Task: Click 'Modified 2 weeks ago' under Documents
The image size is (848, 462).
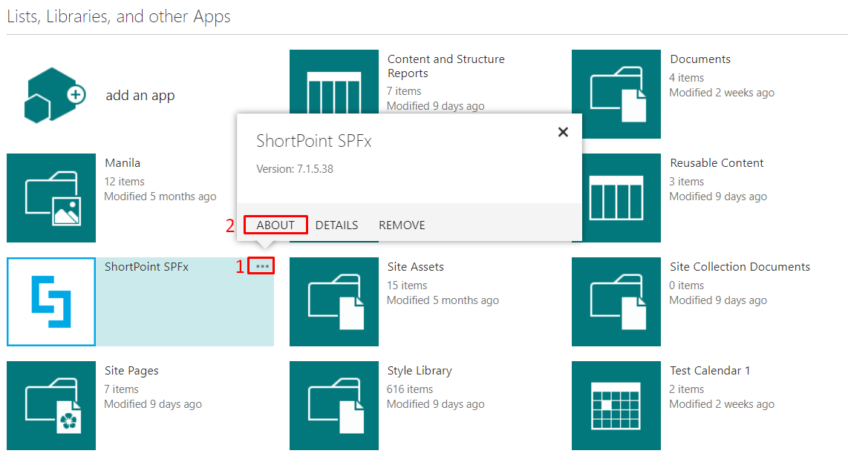Action: (x=722, y=93)
